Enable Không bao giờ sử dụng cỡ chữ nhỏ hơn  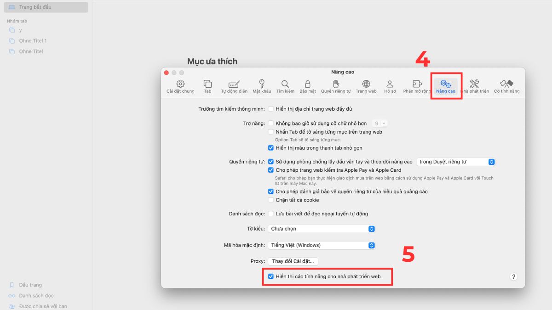pos(271,123)
